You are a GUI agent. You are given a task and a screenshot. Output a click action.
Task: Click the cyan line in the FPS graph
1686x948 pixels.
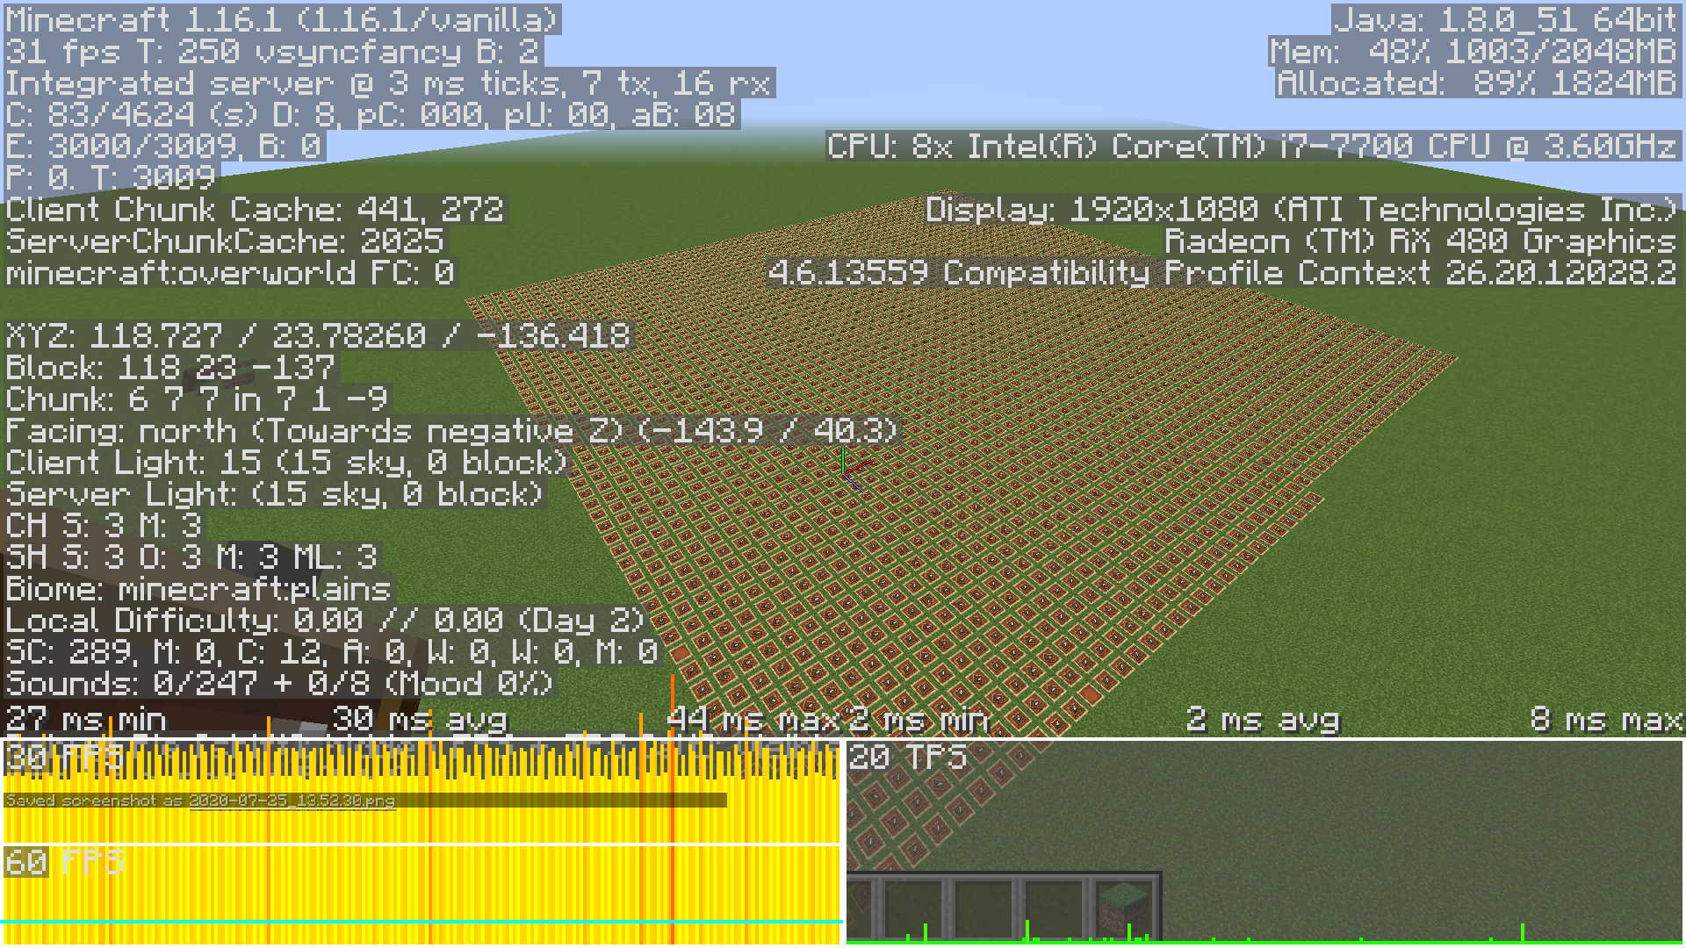point(421,922)
